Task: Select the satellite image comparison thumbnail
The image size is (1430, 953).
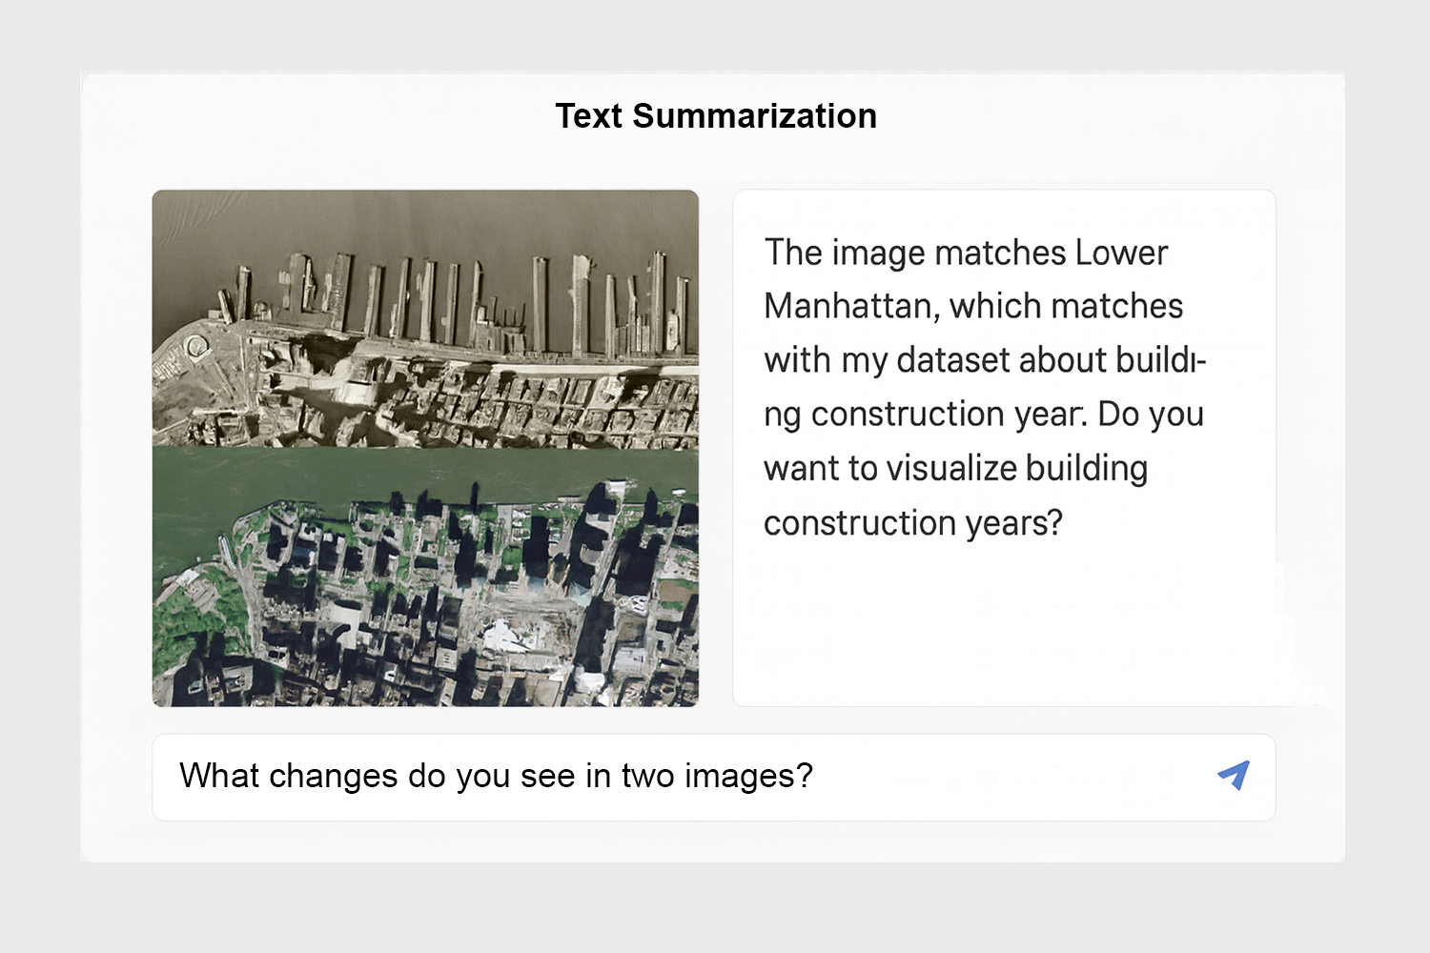Action: point(425,448)
